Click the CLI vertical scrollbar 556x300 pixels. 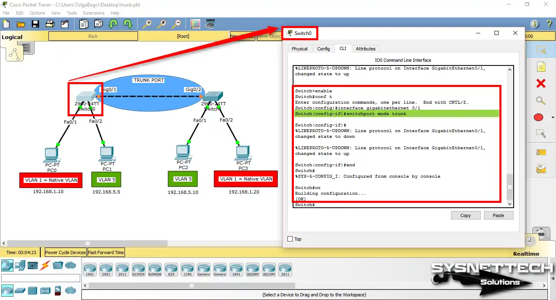click(x=510, y=136)
